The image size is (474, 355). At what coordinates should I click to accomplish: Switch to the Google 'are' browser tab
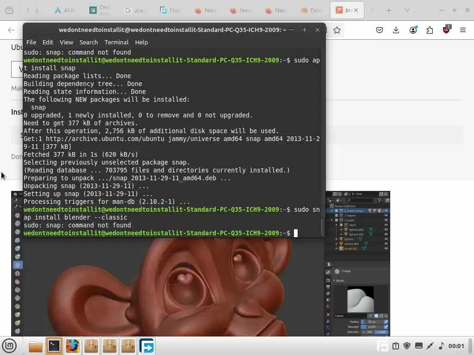[x=134, y=10]
